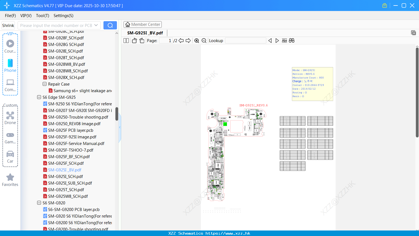
Task: Zoom out of the PDF
Action: 204,40
